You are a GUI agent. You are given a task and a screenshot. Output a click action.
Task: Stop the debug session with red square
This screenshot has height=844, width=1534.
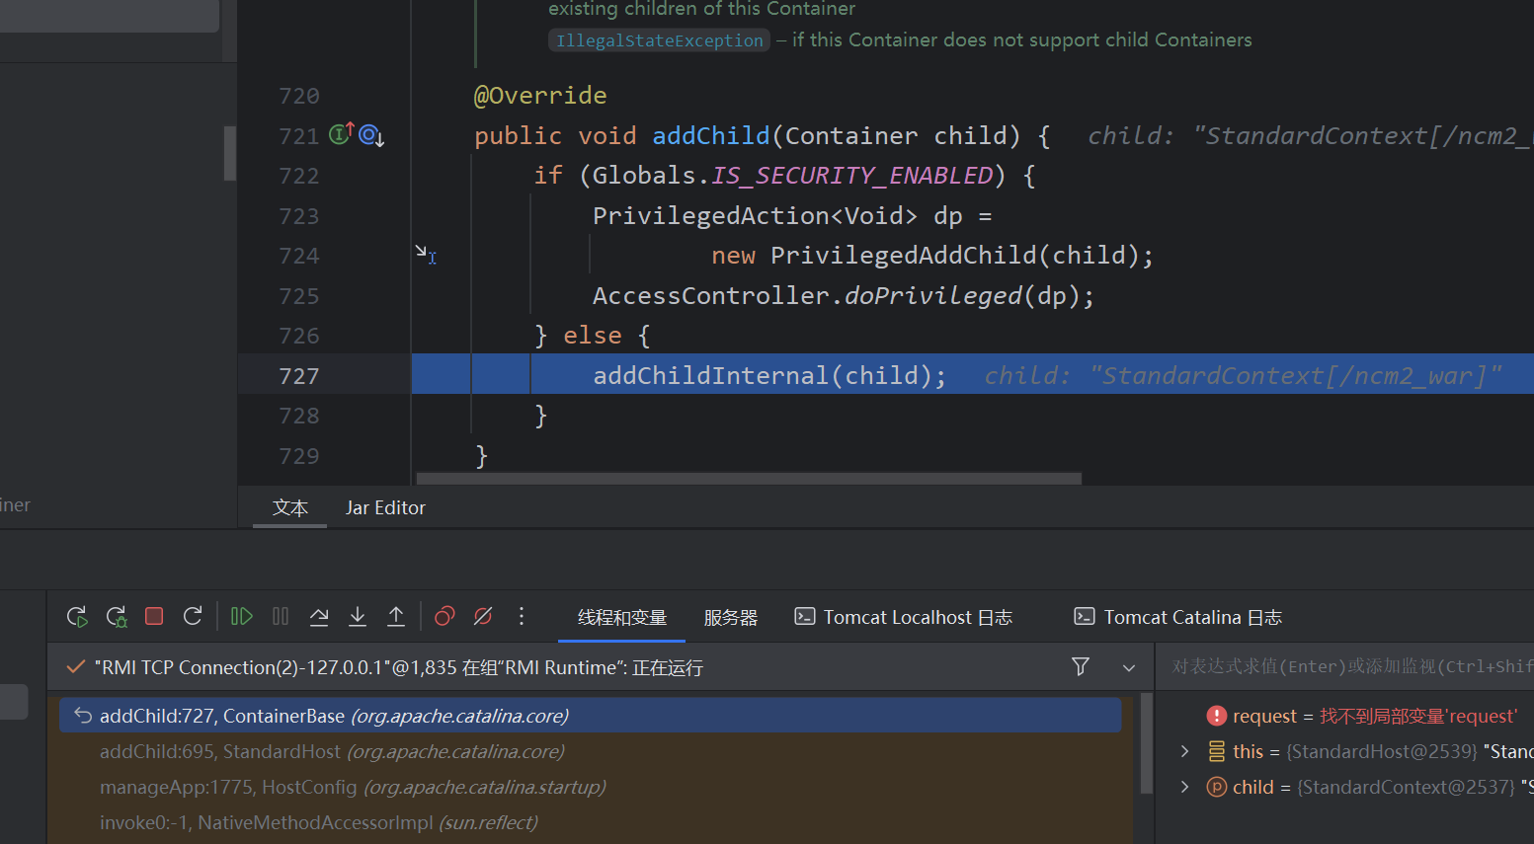click(x=154, y=617)
